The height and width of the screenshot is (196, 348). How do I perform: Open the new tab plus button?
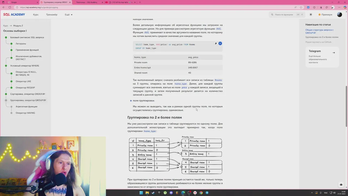point(140,2)
